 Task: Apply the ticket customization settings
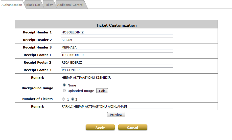click(100, 127)
